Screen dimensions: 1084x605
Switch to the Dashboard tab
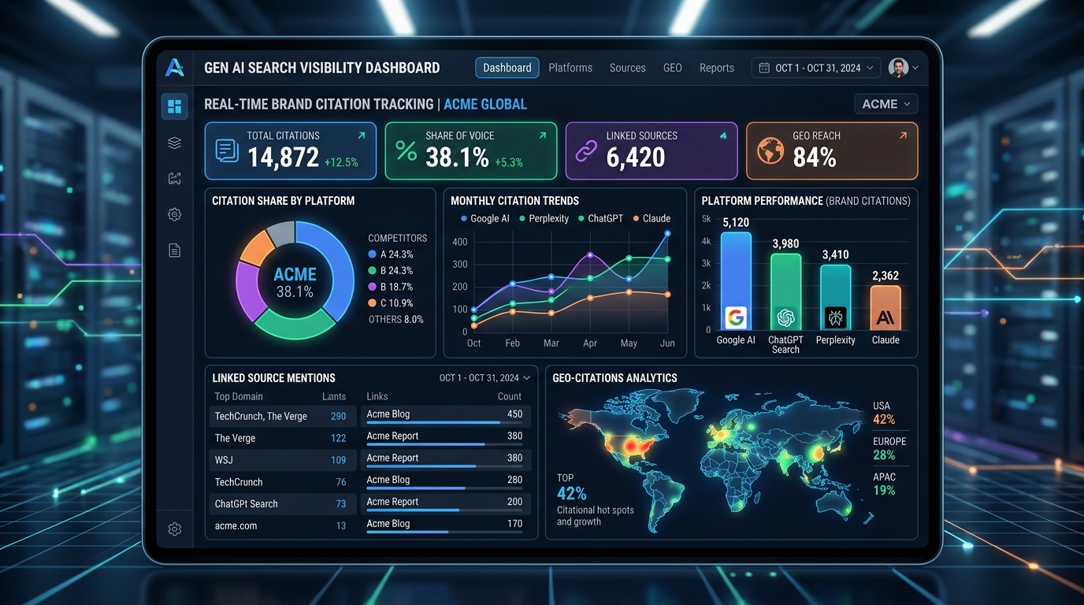(x=507, y=68)
